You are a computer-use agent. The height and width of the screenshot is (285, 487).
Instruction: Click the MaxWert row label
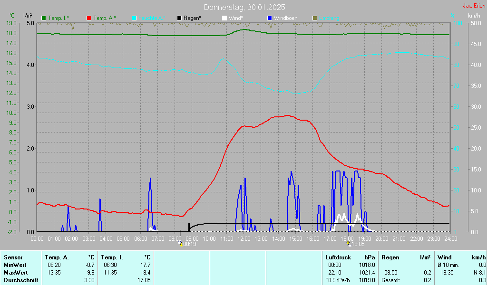(x=15, y=272)
